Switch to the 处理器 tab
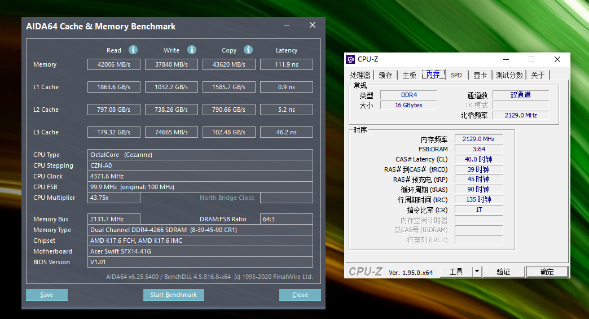 361,75
